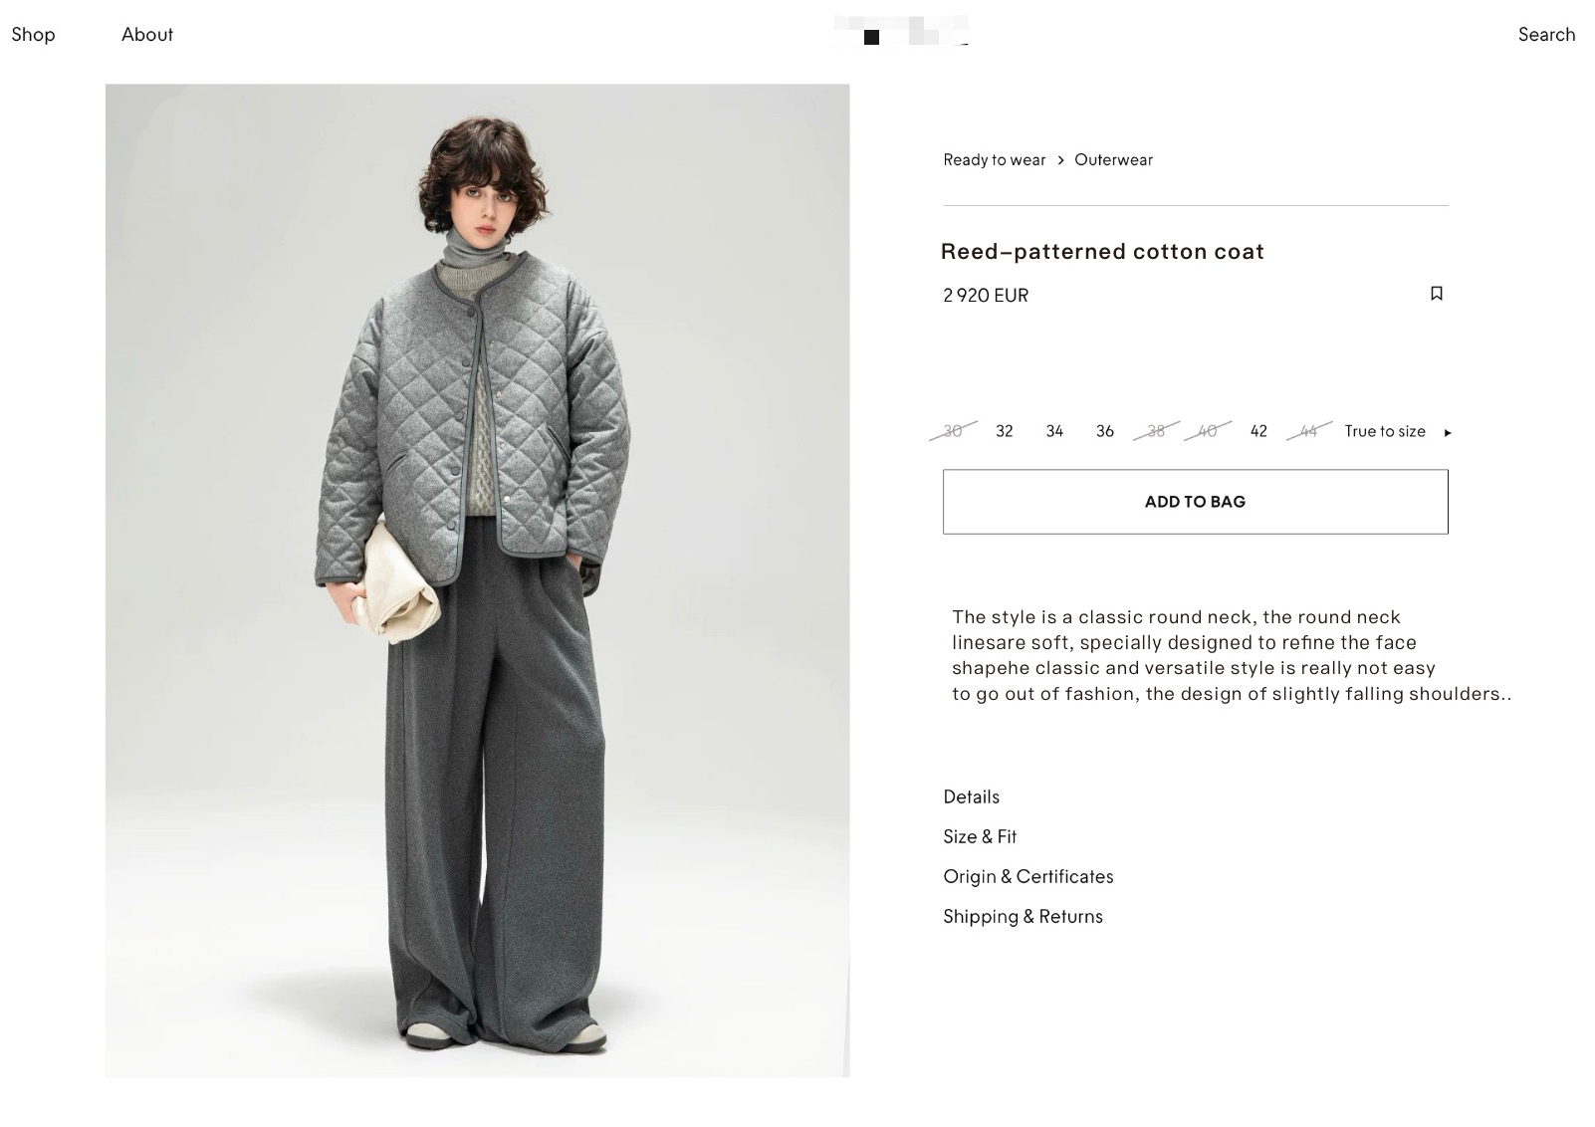The image size is (1595, 1127).
Task: Expand the Size & Fit section
Action: click(980, 836)
